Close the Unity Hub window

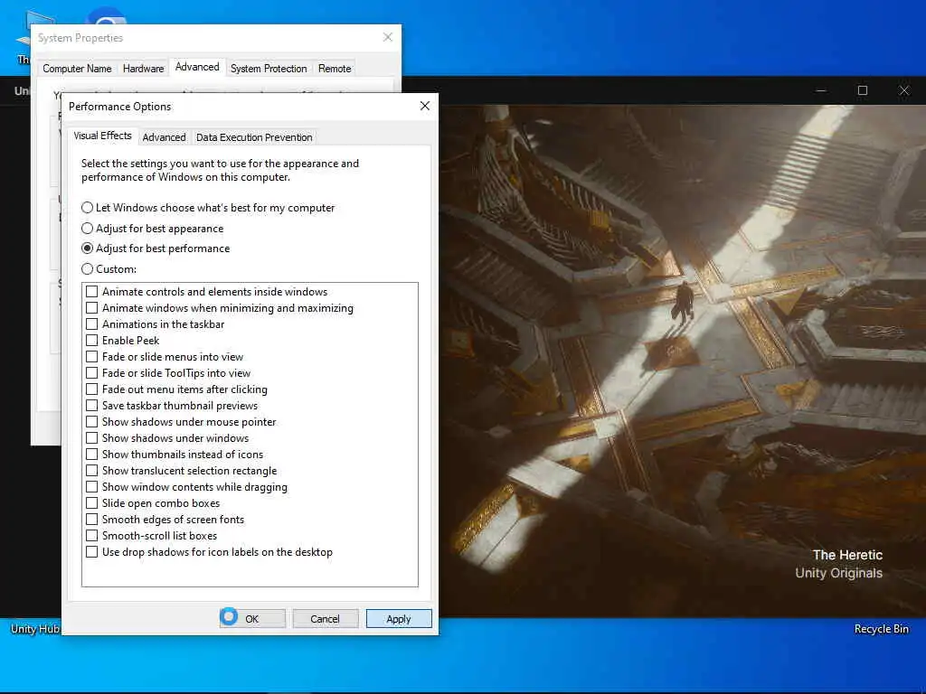click(x=904, y=90)
